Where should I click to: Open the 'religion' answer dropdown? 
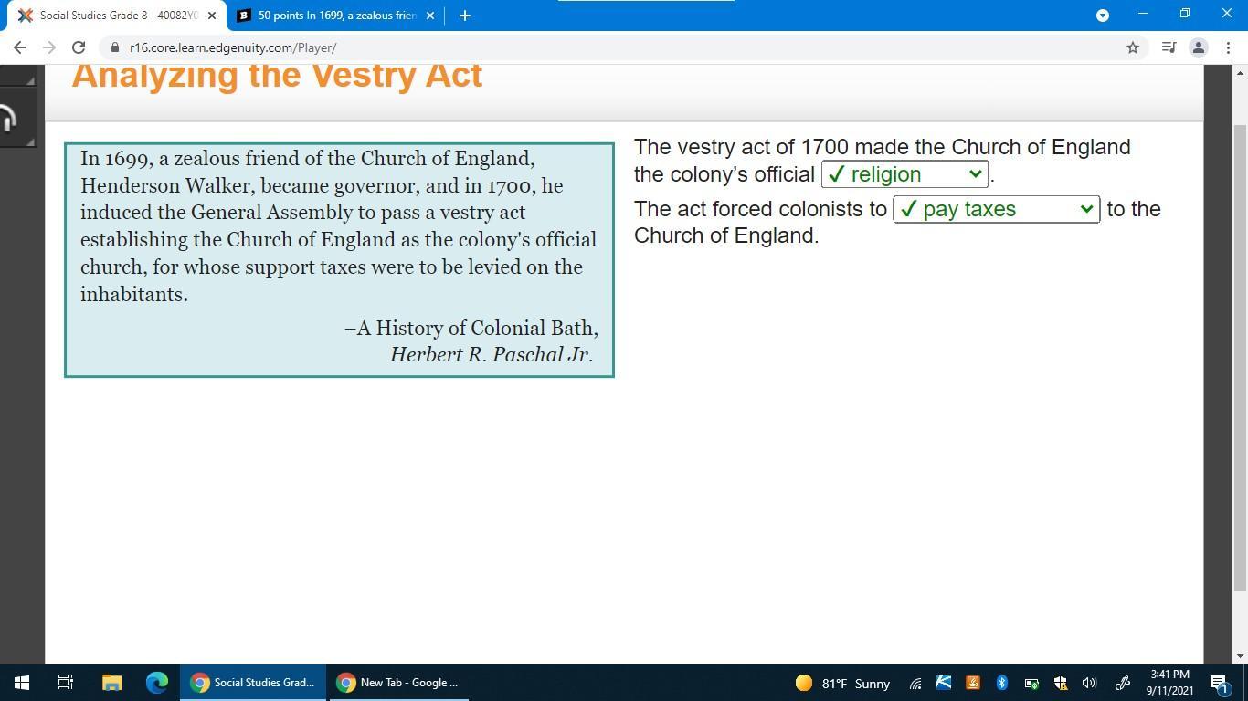(x=904, y=174)
